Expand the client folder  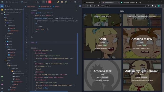[6, 41]
